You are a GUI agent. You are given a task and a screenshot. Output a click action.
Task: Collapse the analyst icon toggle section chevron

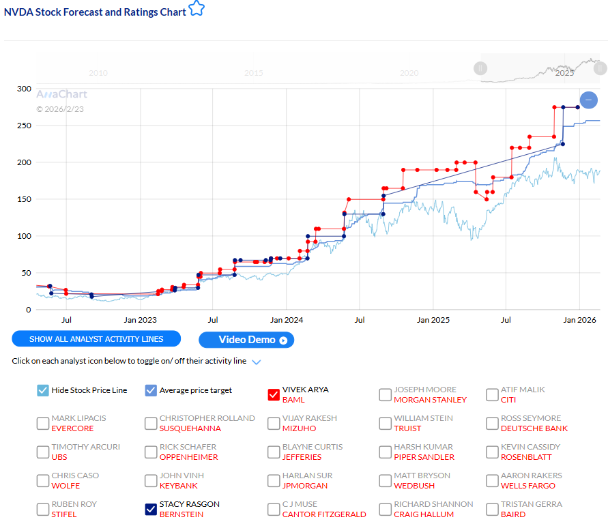pos(255,363)
